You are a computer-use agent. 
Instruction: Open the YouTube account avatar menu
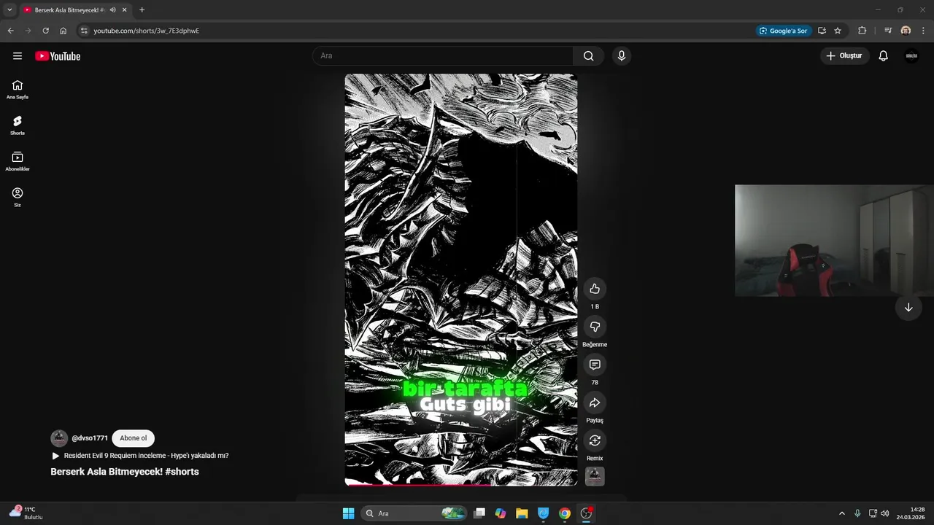pyautogui.click(x=911, y=56)
